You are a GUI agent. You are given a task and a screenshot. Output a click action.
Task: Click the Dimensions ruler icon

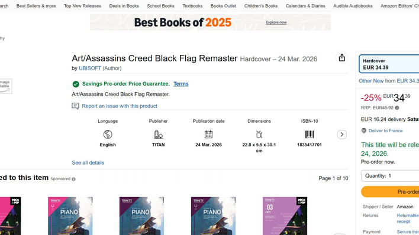tap(259, 134)
